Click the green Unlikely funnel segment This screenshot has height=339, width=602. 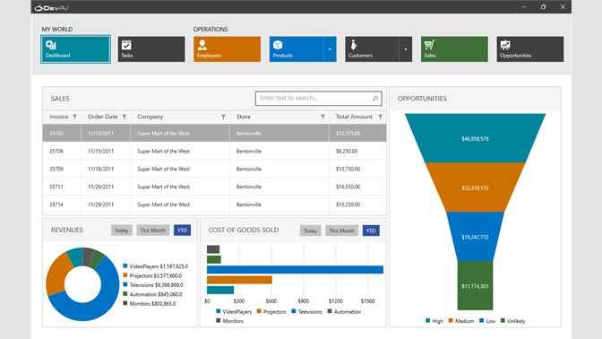click(x=476, y=286)
